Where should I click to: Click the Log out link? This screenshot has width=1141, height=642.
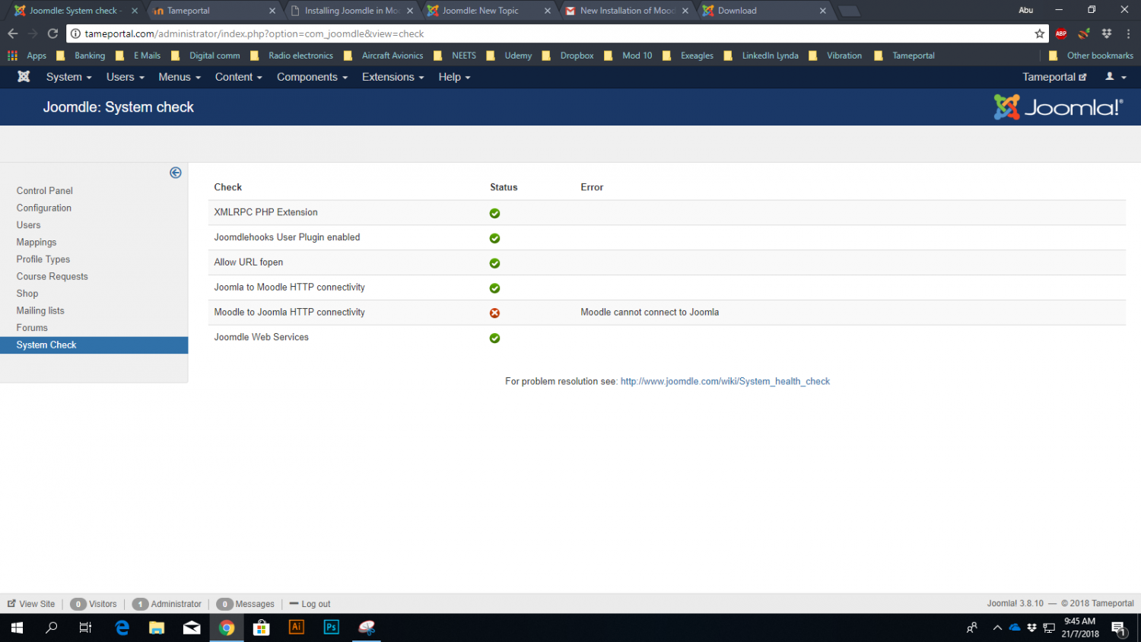point(316,604)
